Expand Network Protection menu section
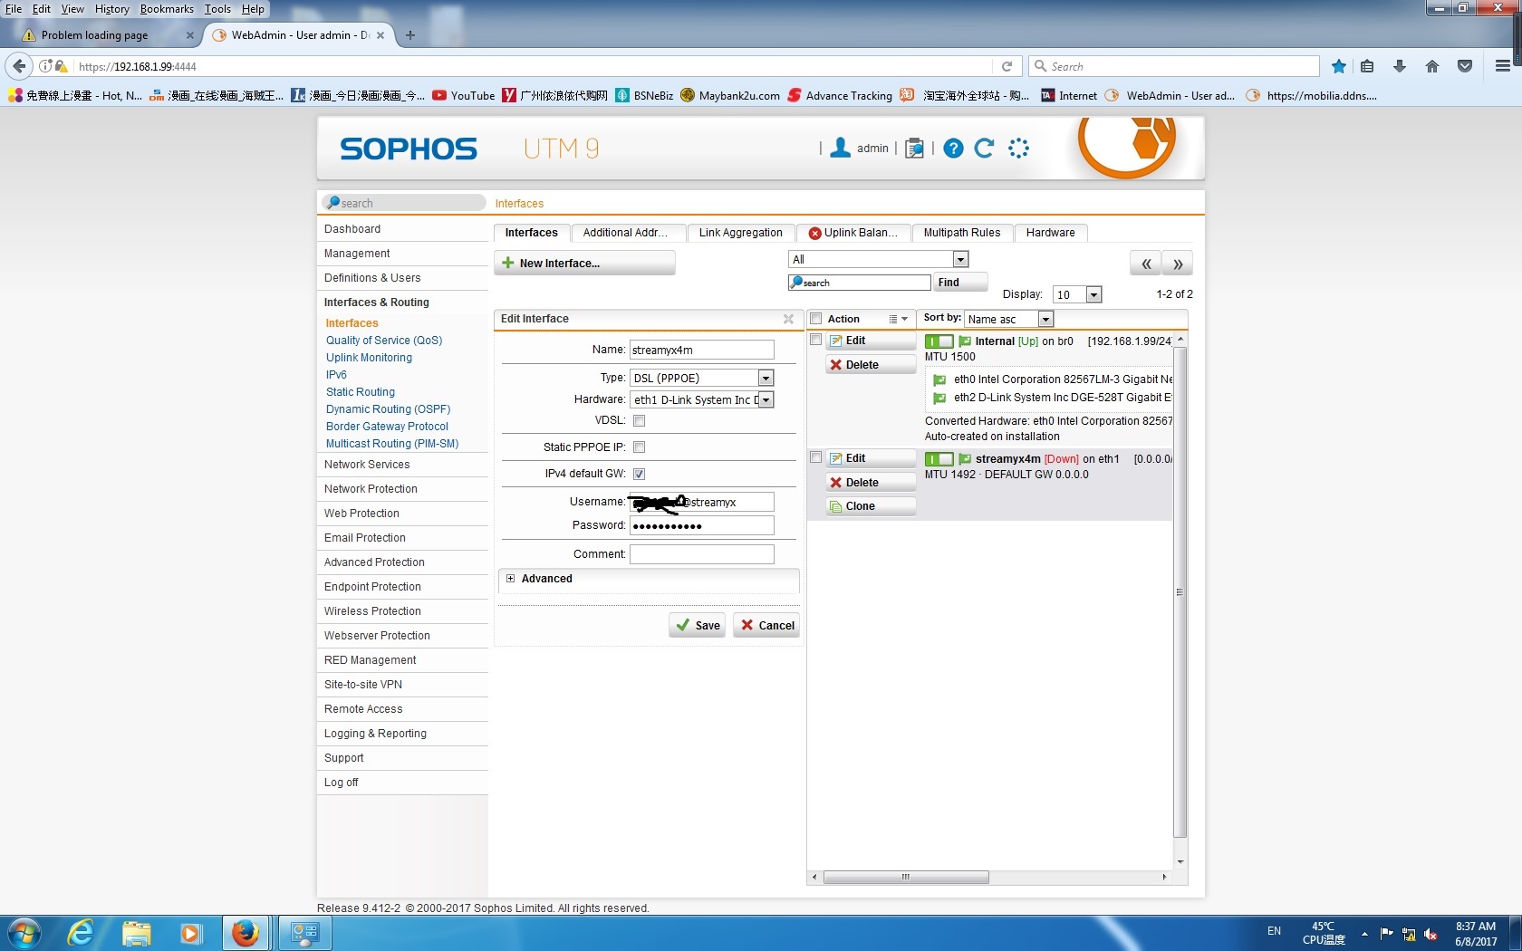 (x=371, y=489)
